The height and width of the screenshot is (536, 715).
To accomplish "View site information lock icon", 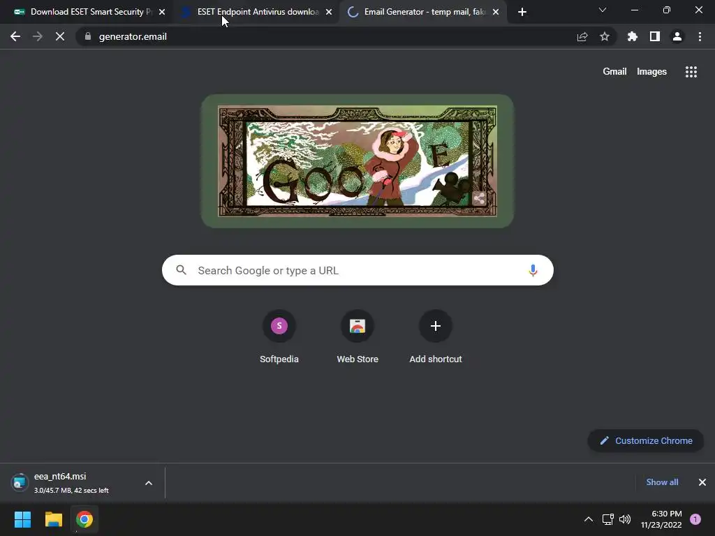I will [x=88, y=36].
